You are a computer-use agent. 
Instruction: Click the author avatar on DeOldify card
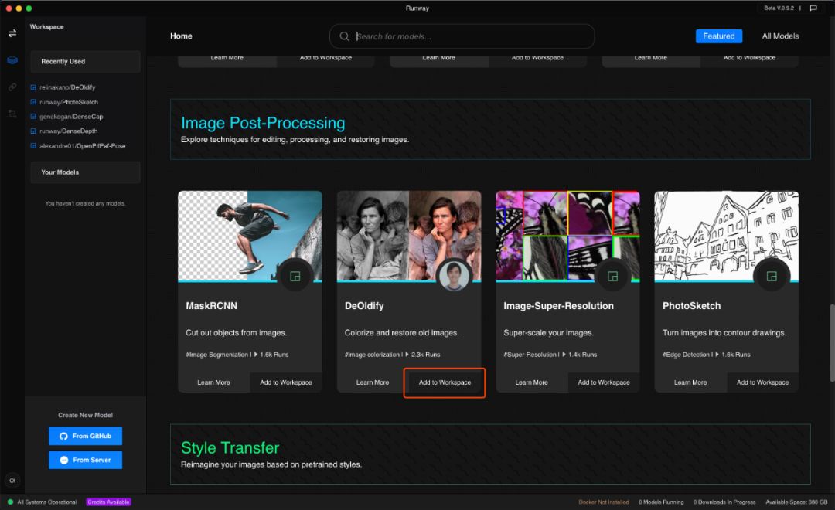(454, 276)
